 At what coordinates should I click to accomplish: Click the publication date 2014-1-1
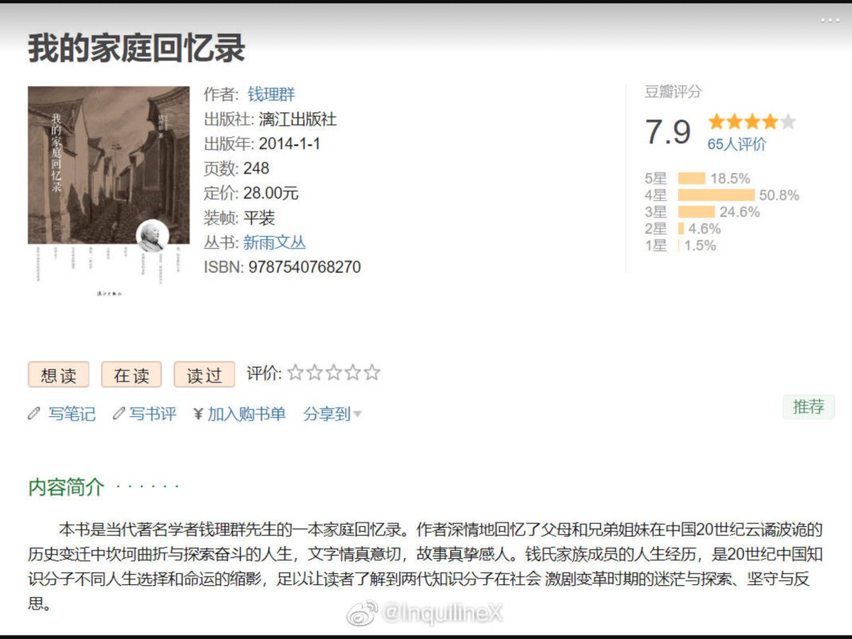pos(290,143)
